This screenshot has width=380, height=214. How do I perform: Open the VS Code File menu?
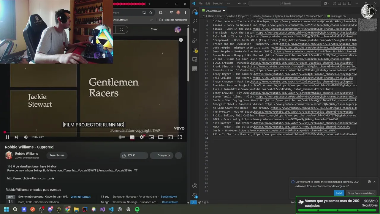[x=200, y=4]
